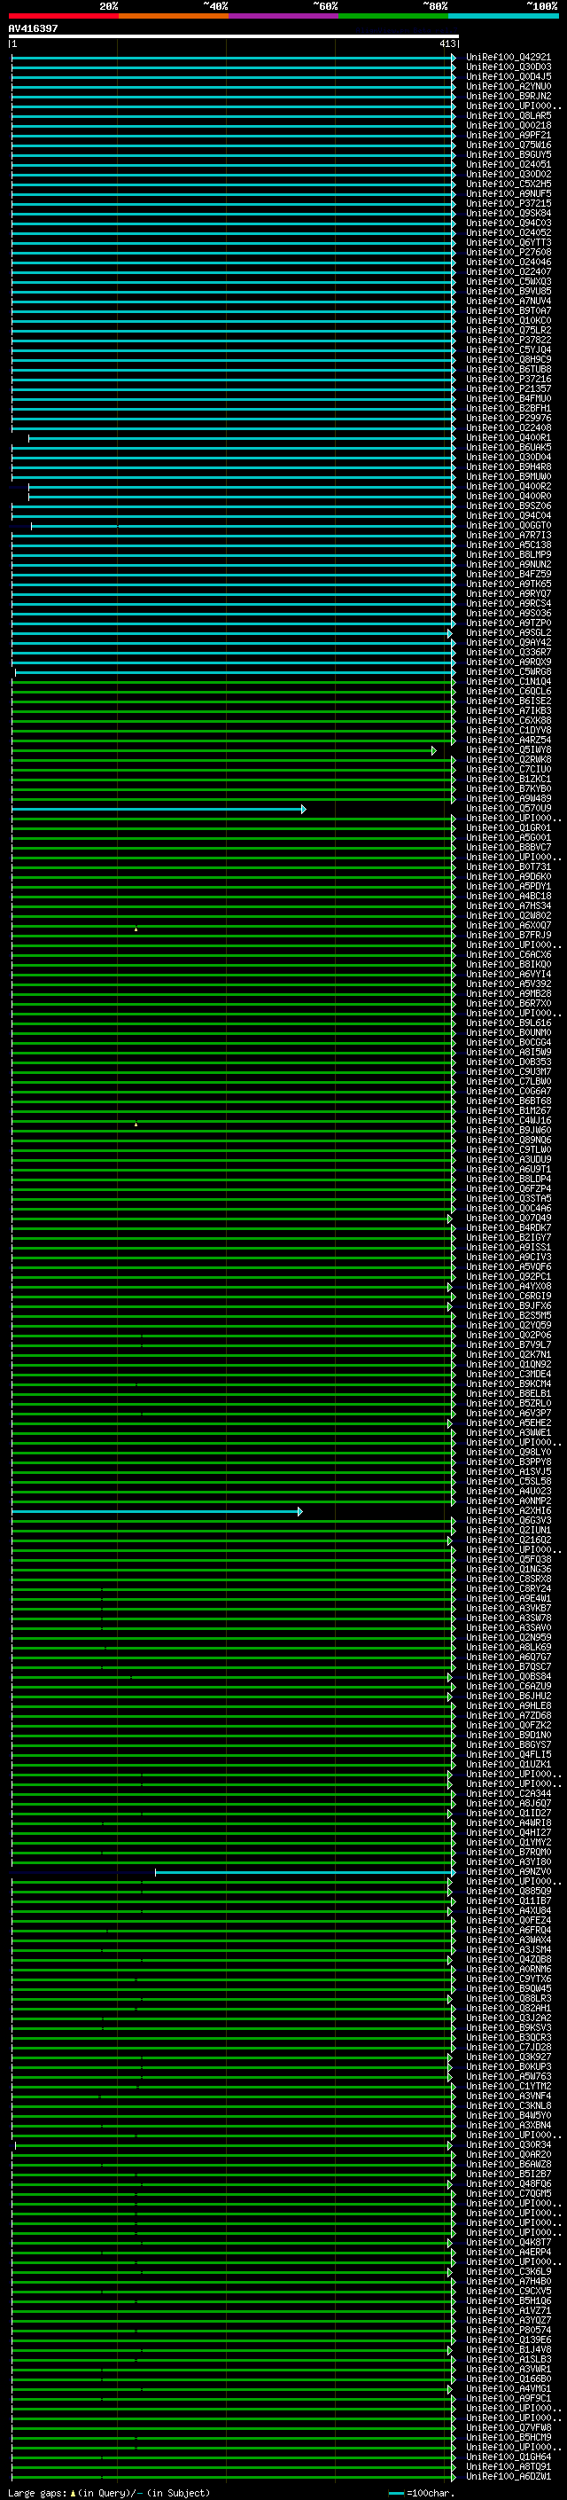Select hit label UniRef100_B8LMP9

[x=509, y=555]
